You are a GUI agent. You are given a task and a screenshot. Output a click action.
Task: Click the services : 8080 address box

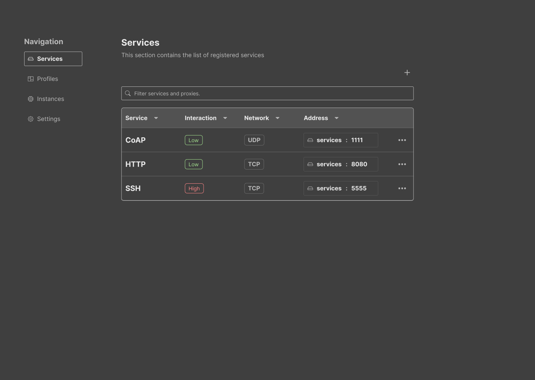(341, 164)
